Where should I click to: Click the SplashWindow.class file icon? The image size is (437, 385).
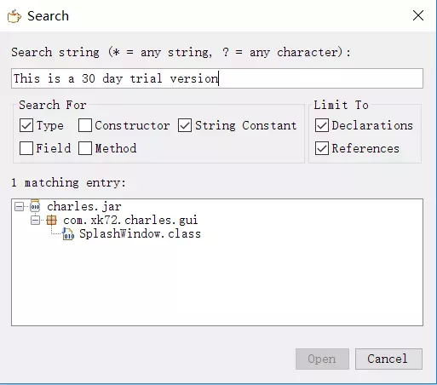(x=68, y=233)
